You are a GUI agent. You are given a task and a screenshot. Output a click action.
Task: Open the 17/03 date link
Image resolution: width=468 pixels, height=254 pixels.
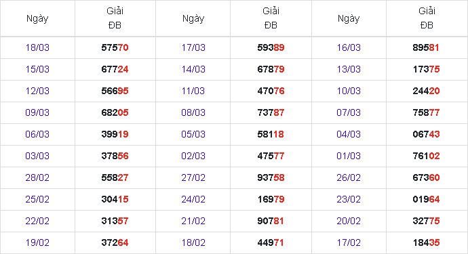(x=193, y=47)
